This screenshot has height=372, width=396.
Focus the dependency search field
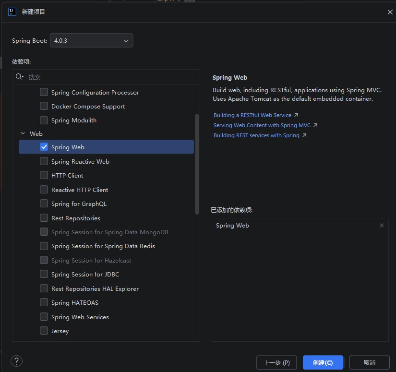(106, 77)
